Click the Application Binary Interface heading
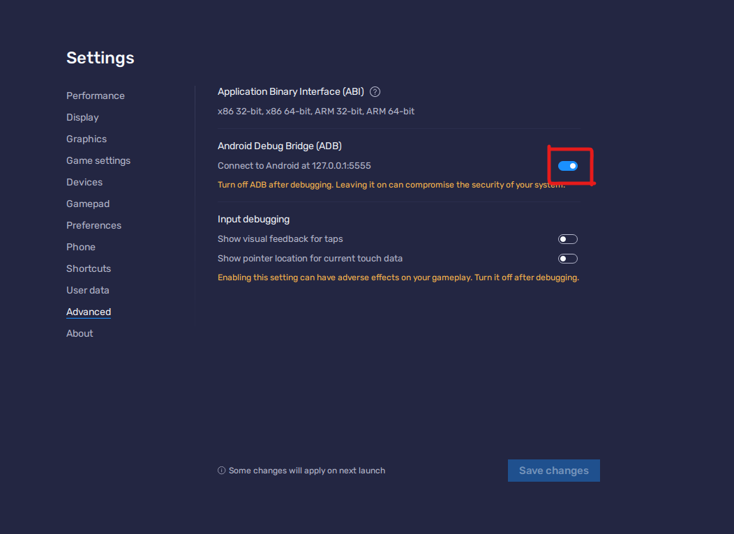 [x=290, y=92]
